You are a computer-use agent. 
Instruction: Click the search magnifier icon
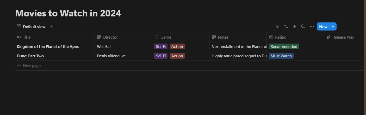click(303, 27)
